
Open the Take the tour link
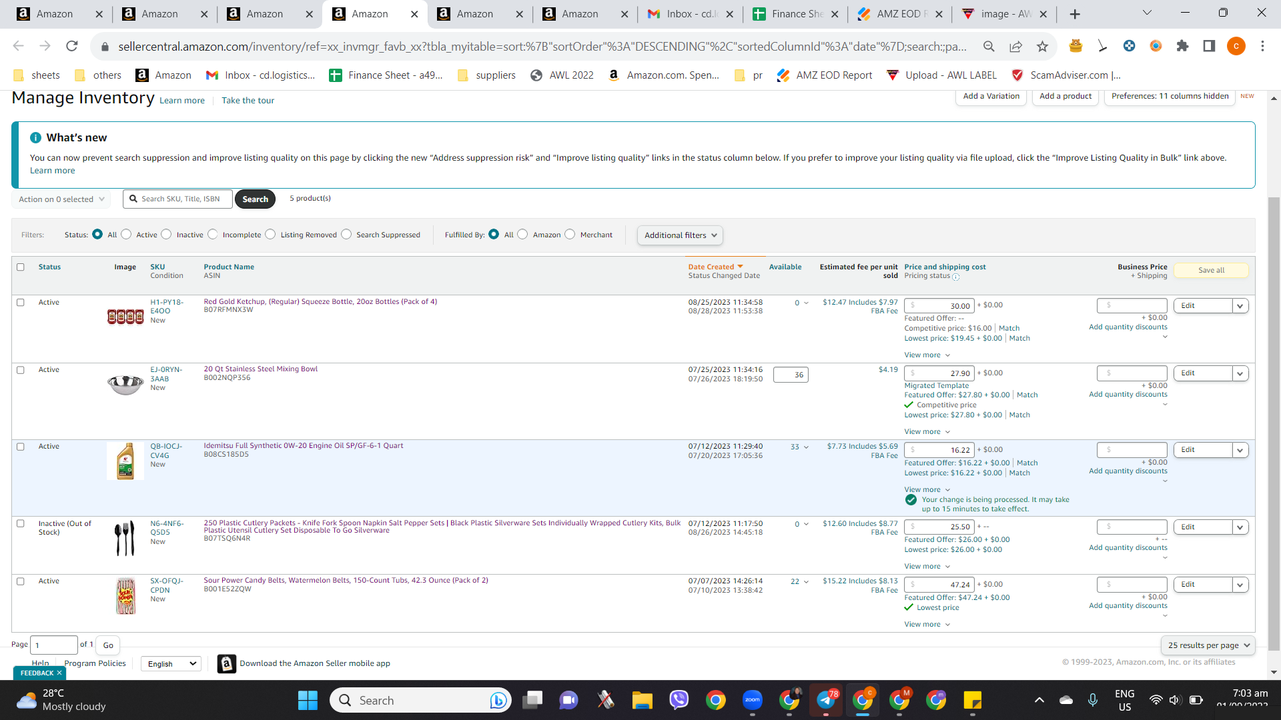248,101
